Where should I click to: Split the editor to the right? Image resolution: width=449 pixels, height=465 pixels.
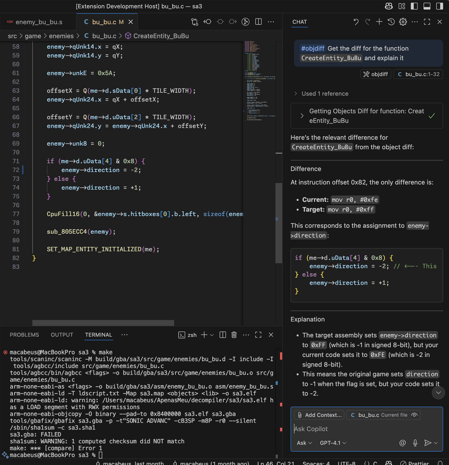[x=258, y=22]
